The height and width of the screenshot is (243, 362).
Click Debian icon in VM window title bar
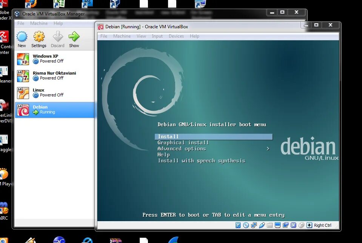click(x=100, y=27)
